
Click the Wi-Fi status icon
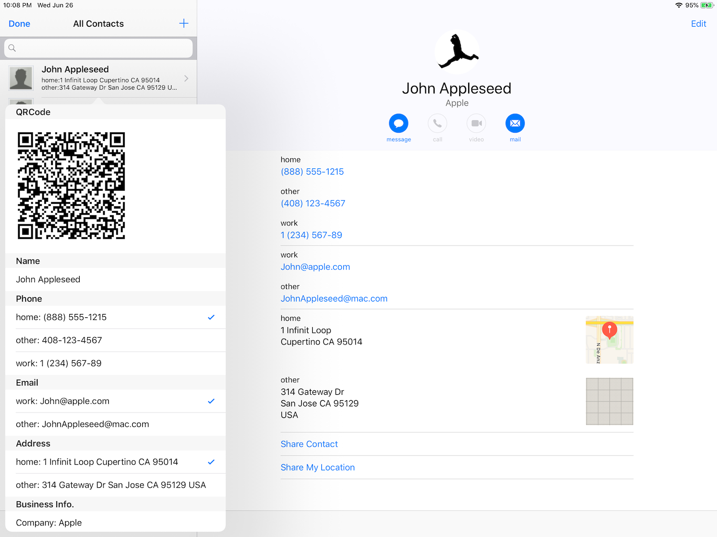tap(679, 5)
